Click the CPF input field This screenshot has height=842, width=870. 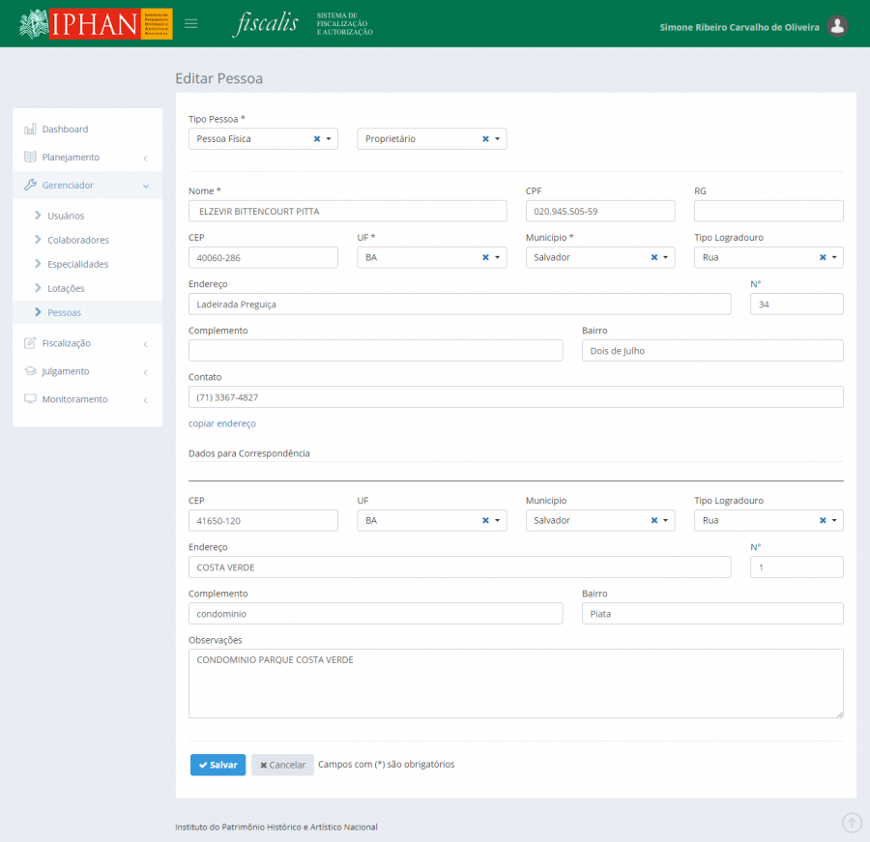point(599,211)
